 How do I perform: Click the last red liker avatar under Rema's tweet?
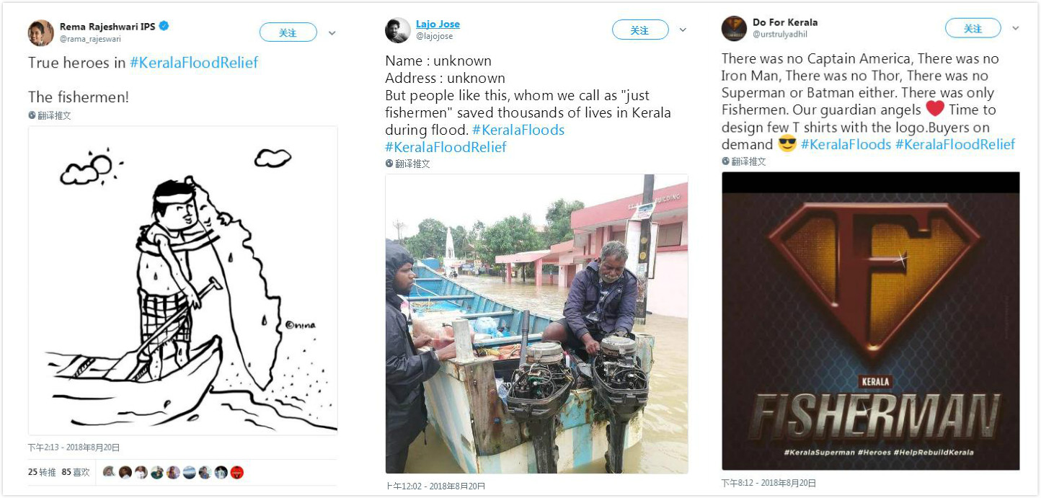click(x=237, y=472)
